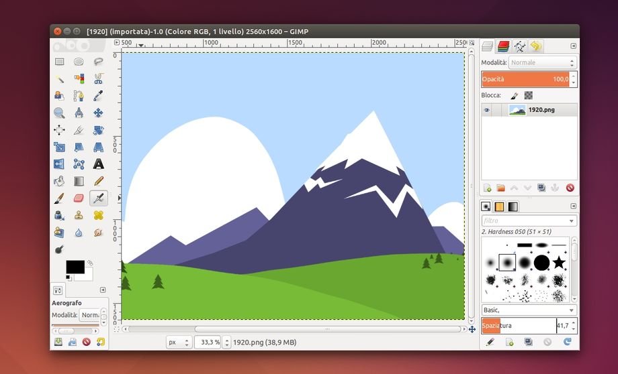Select the Measure compass tool

click(x=79, y=113)
